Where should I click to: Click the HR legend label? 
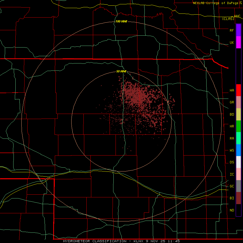coord(232,126)
